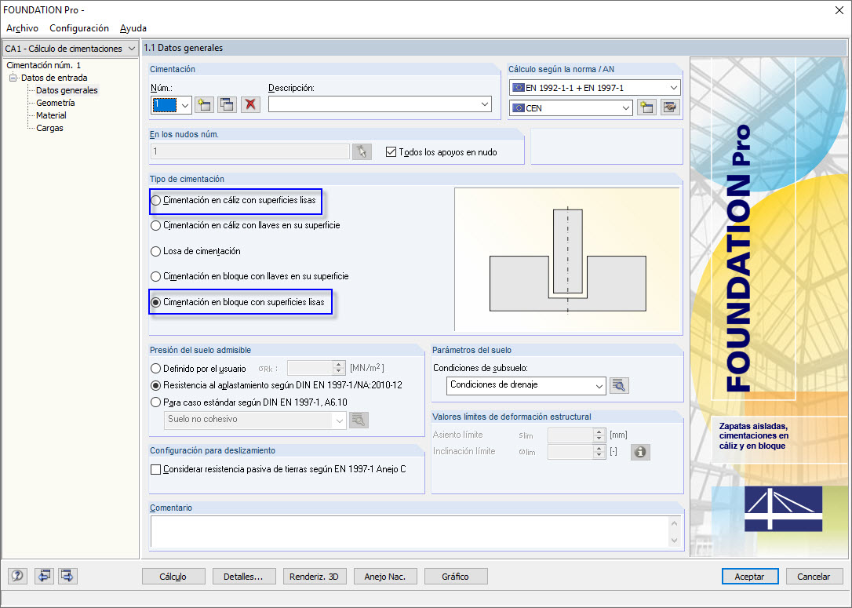Open the Ayuda menu
This screenshot has height=608, width=852.
[x=133, y=28]
